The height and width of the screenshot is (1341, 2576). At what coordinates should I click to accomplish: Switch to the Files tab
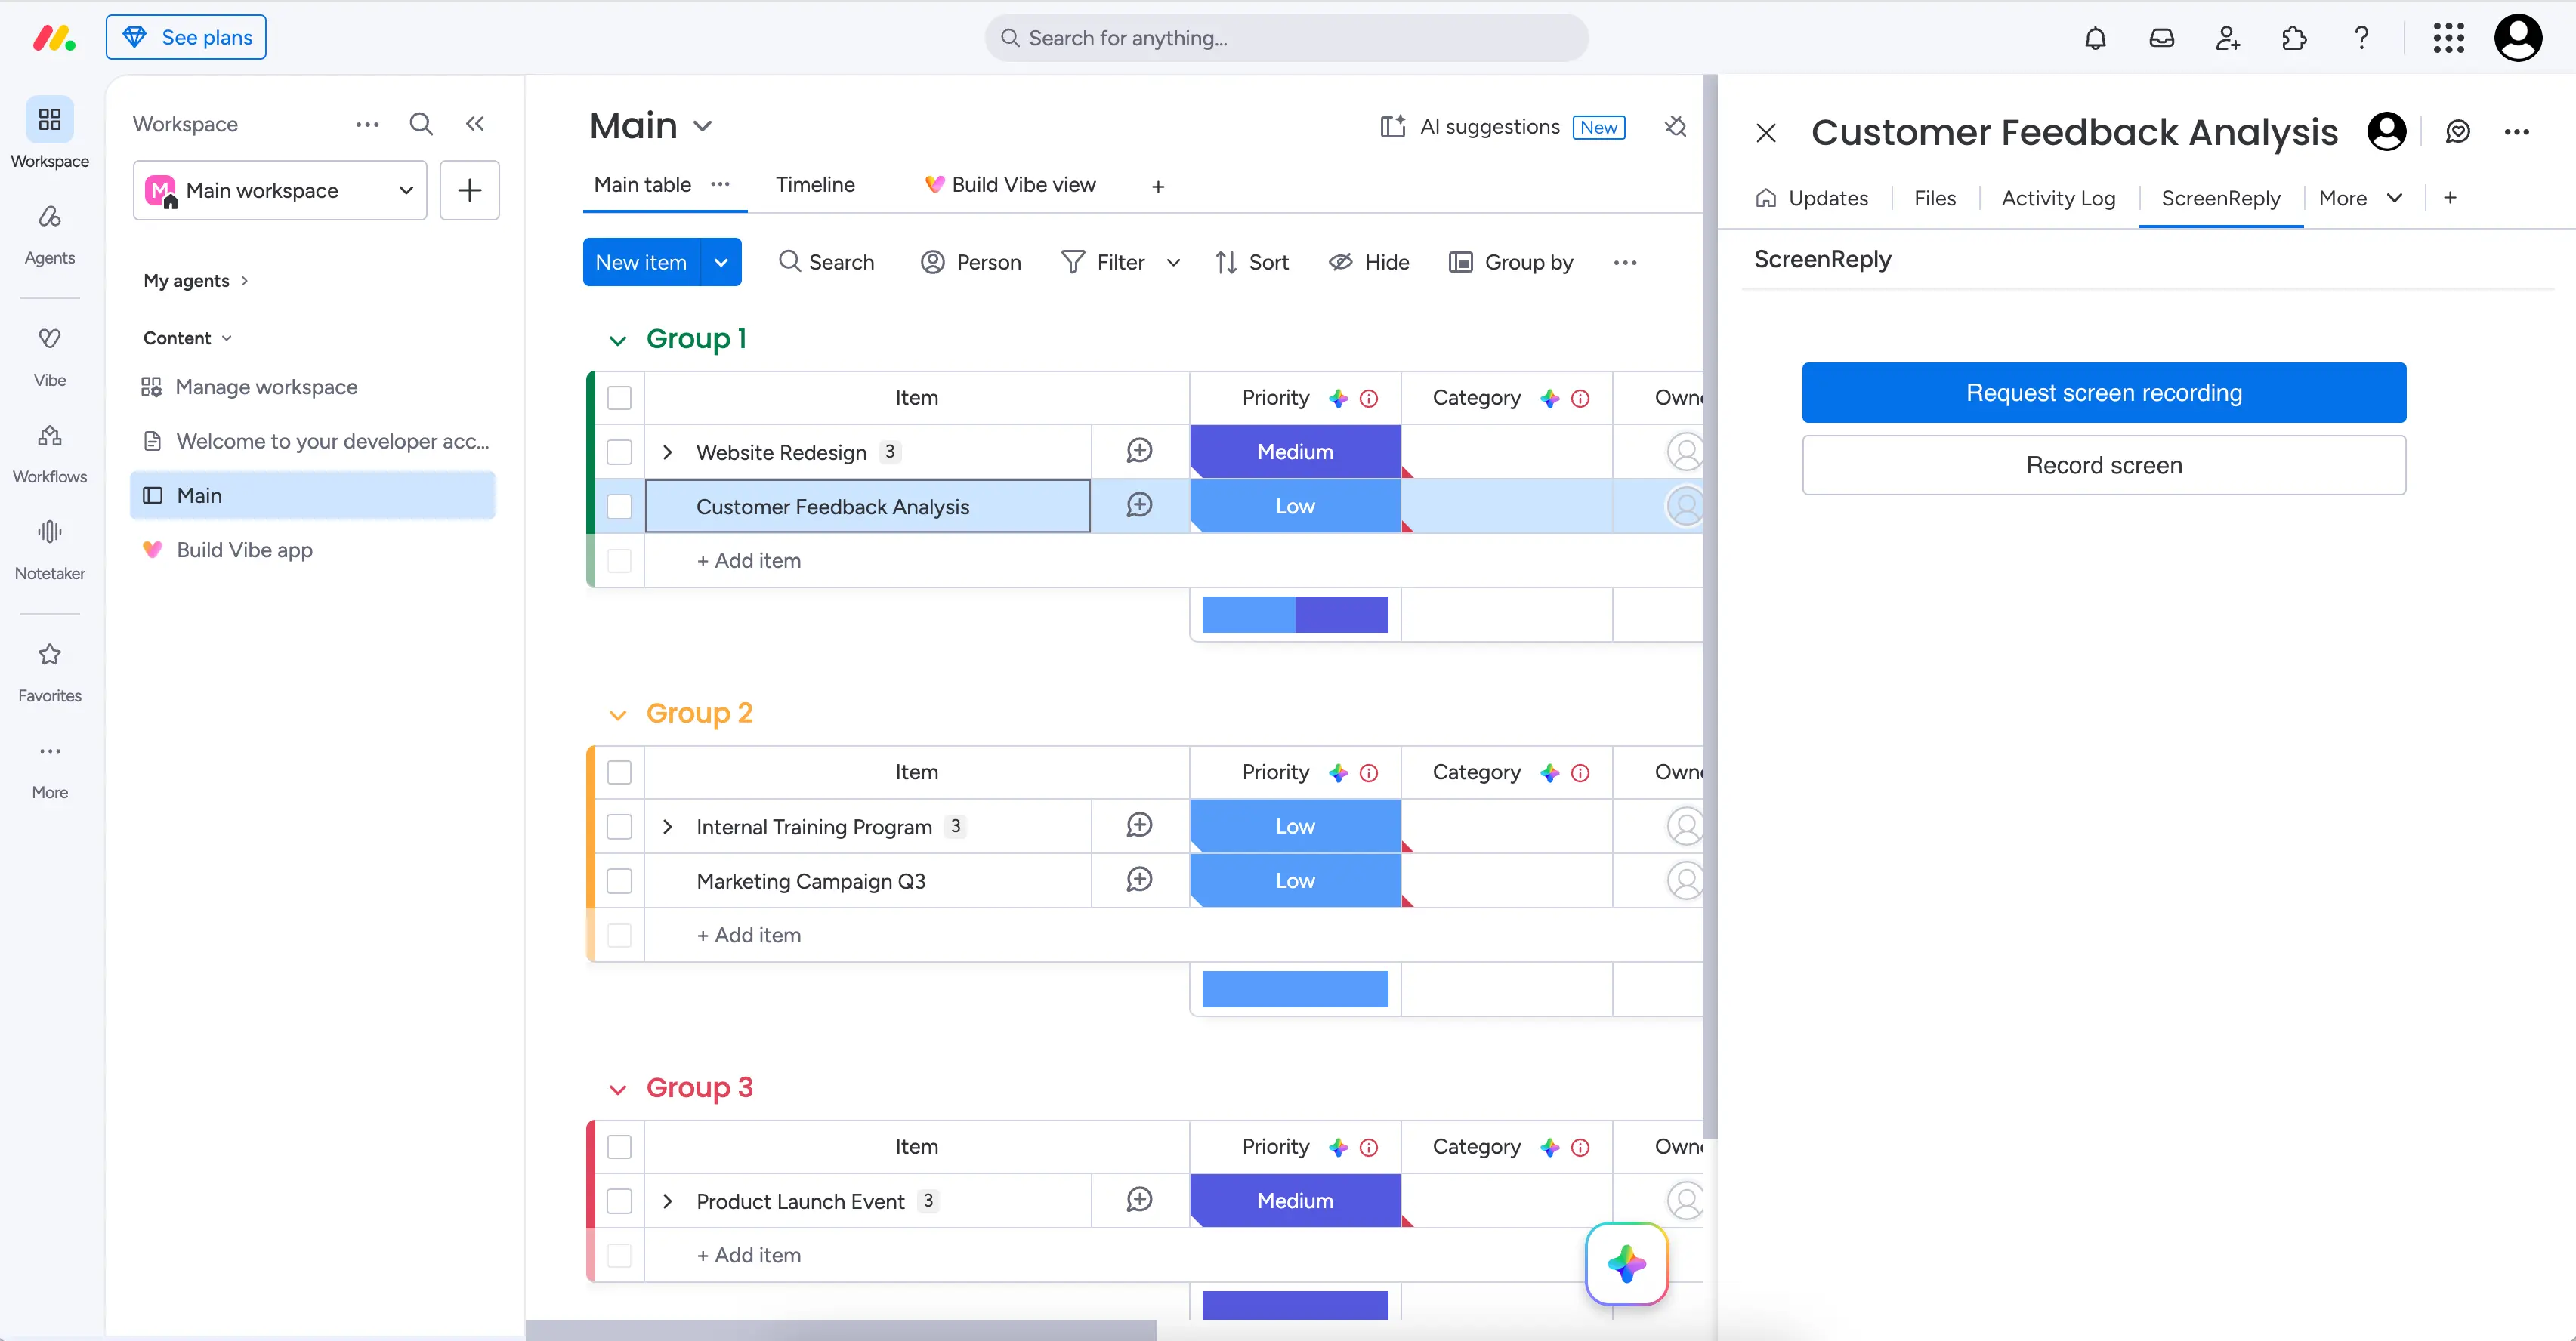click(1935, 198)
